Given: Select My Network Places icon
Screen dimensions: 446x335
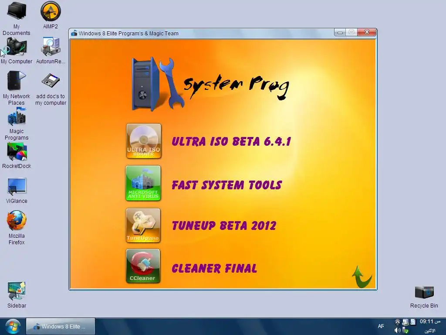Looking at the screenshot, I should (x=17, y=88).
